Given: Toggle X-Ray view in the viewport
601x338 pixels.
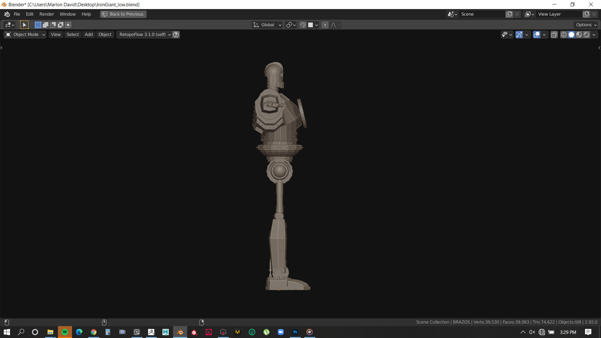Looking at the screenshot, I should coord(554,34).
